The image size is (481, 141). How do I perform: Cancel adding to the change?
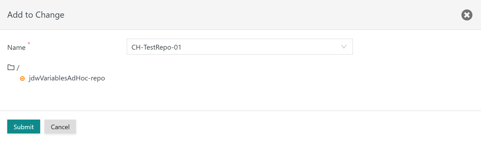pyautogui.click(x=60, y=127)
